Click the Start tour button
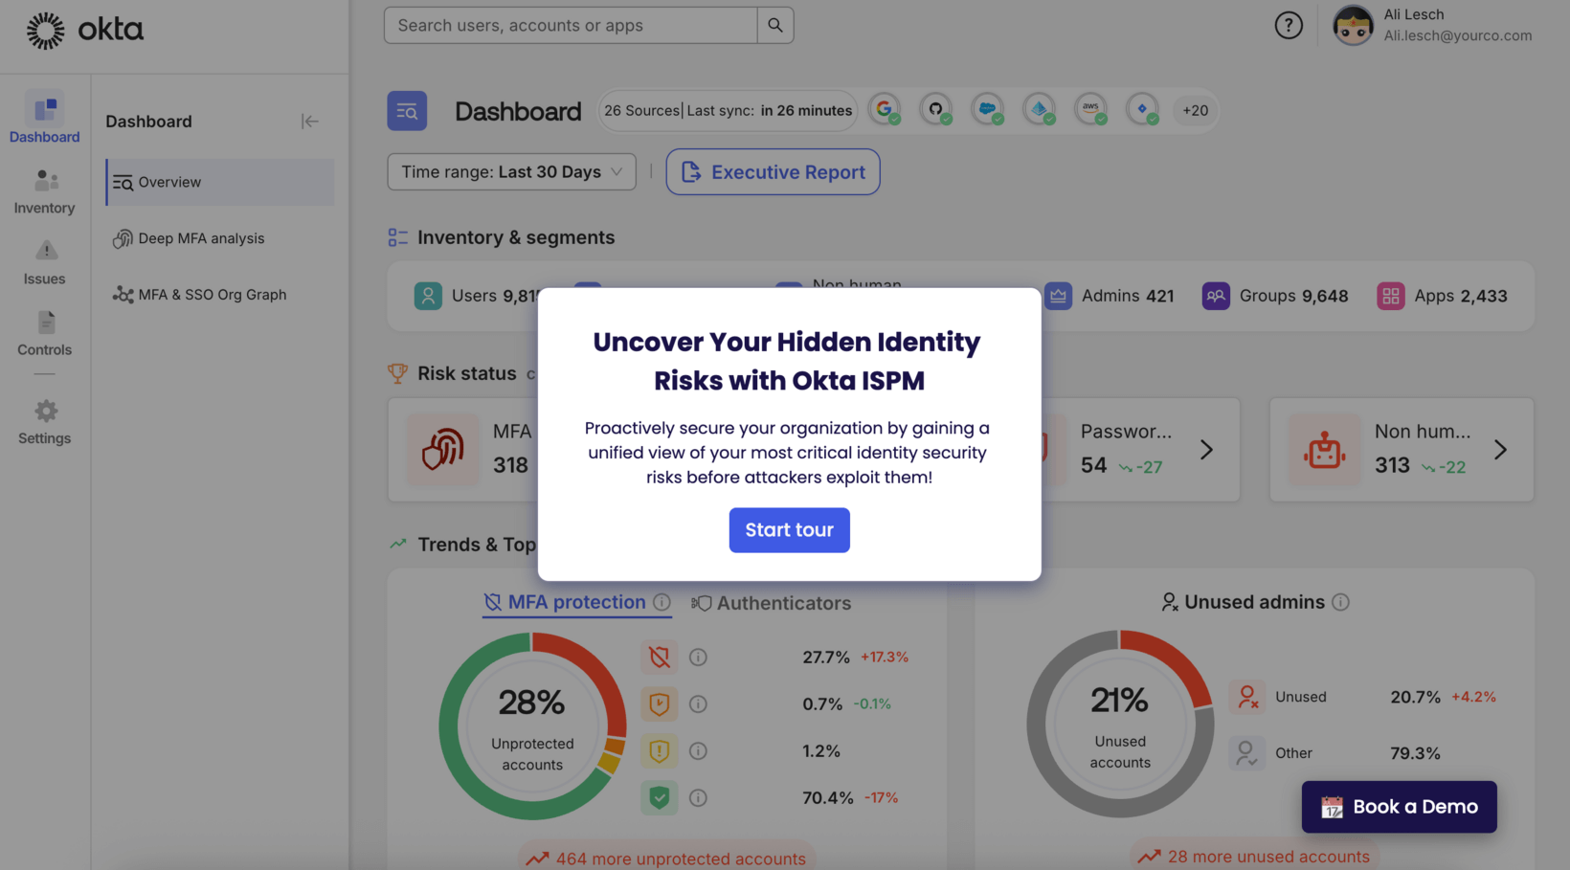 point(789,530)
